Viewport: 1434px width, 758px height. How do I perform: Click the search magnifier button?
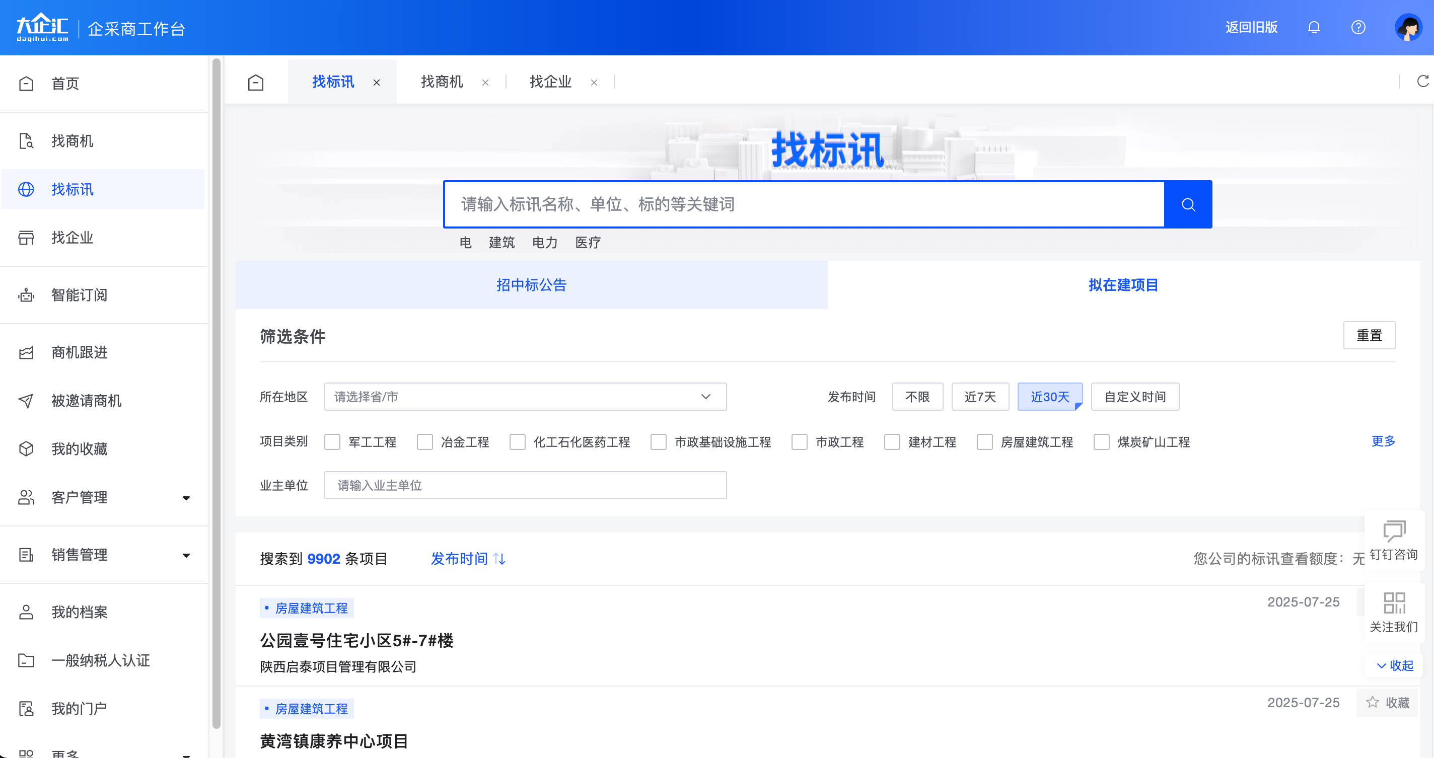[x=1188, y=204]
